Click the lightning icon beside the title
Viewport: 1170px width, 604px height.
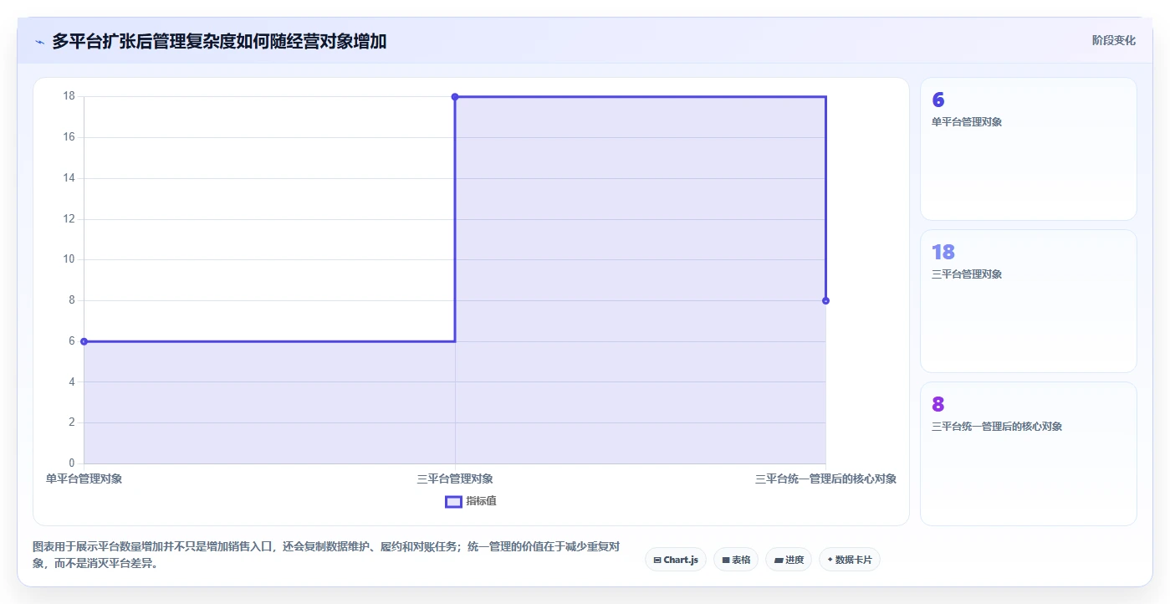(x=39, y=41)
